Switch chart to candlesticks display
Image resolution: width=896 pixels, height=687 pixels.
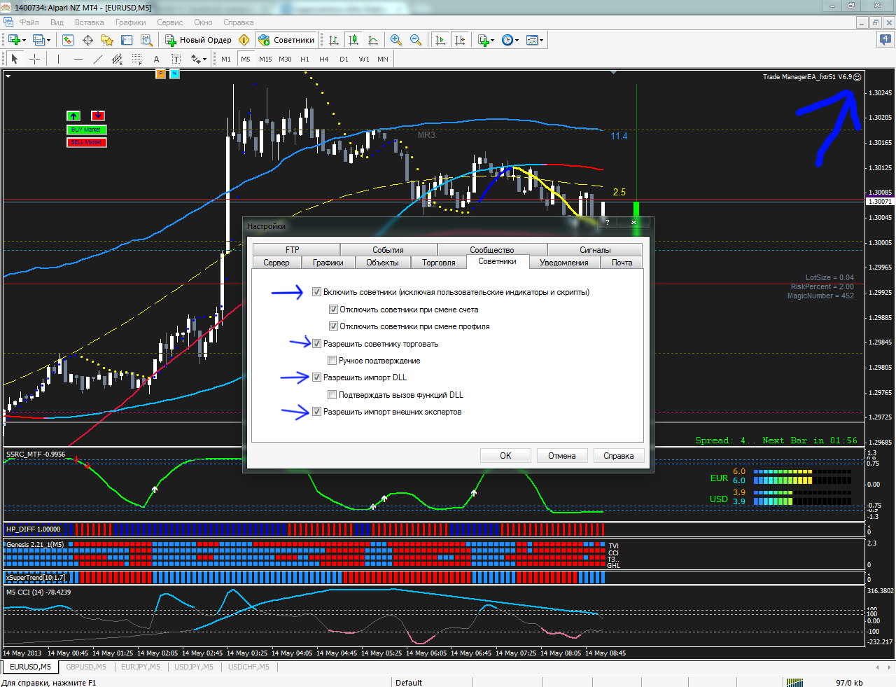(353, 40)
